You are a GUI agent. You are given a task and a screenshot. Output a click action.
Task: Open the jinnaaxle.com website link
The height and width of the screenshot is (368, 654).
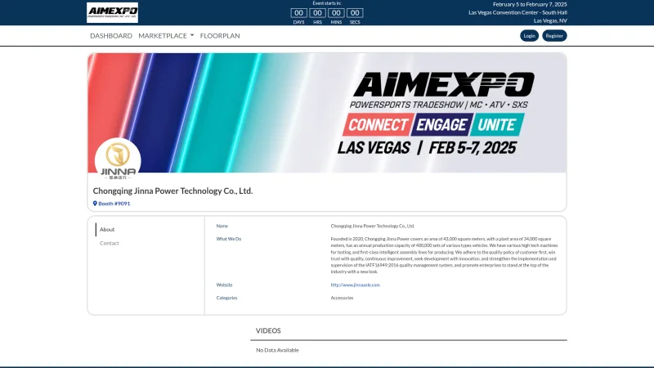click(356, 285)
